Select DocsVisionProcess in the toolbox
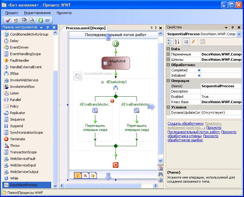244x197 pixels. tap(27, 185)
